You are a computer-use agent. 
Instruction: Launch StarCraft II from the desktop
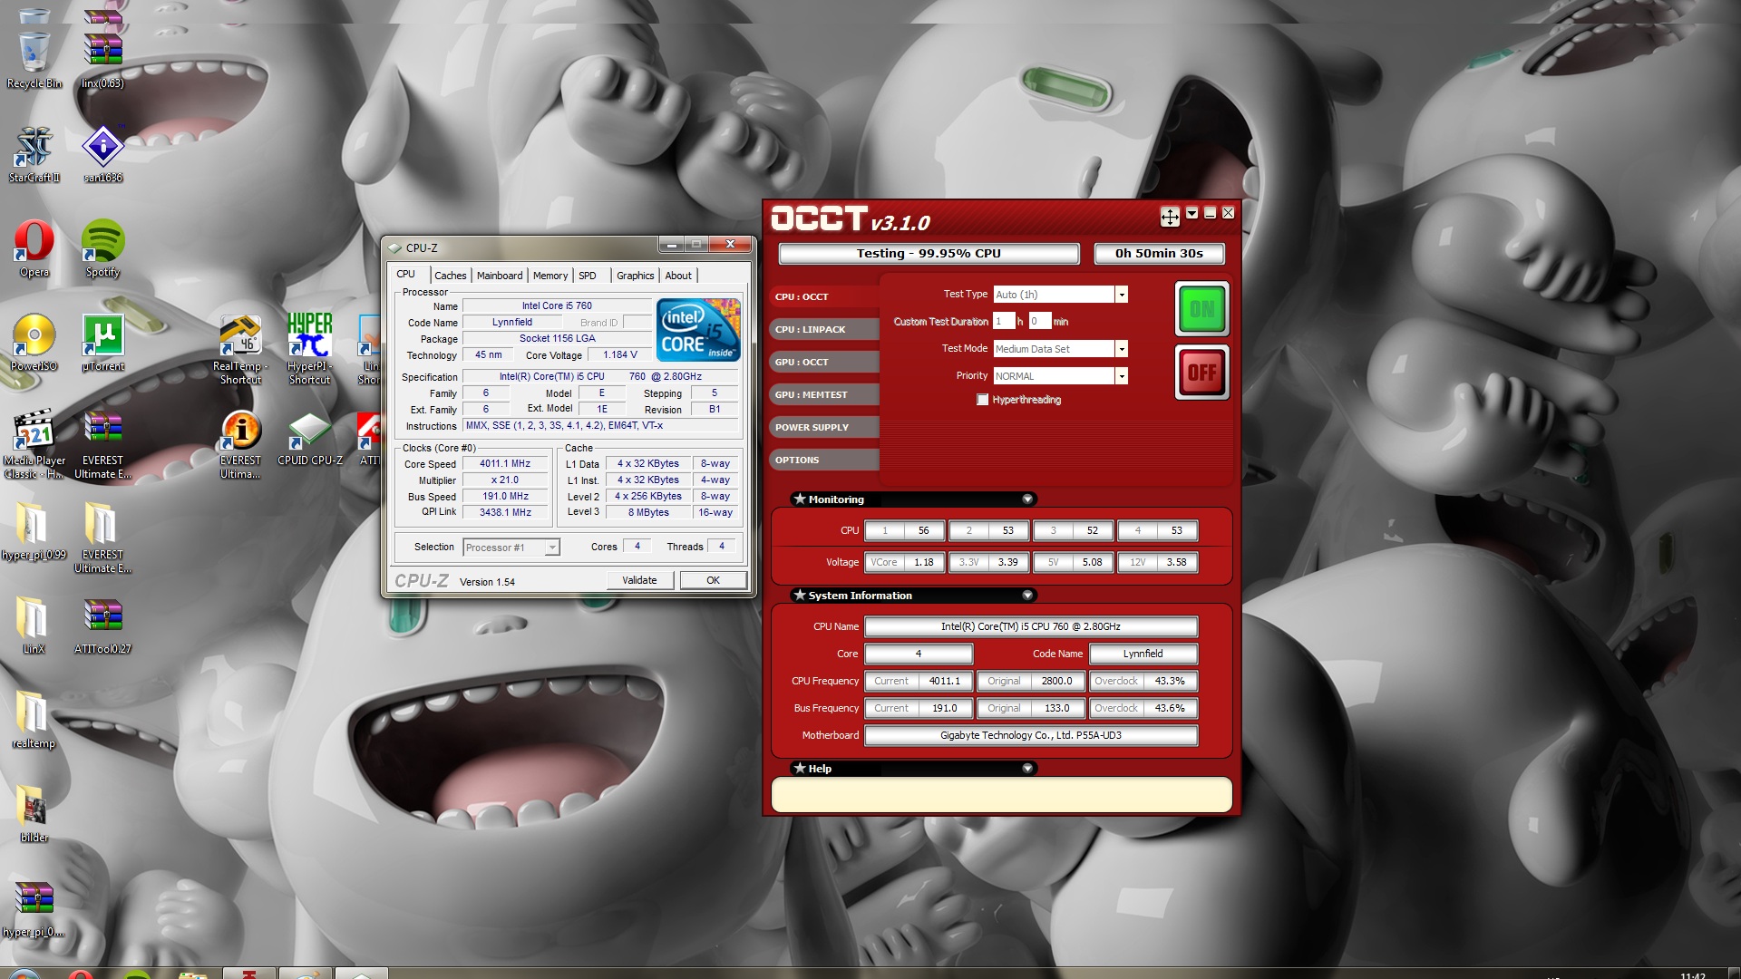tap(34, 154)
